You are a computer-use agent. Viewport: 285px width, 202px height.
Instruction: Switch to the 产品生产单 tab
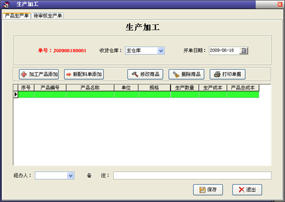(17, 16)
